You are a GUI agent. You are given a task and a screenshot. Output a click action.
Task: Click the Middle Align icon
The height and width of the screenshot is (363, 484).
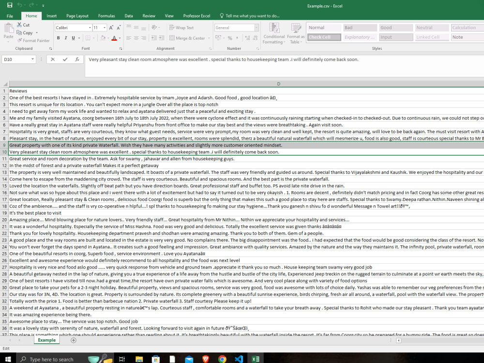tap(136, 28)
